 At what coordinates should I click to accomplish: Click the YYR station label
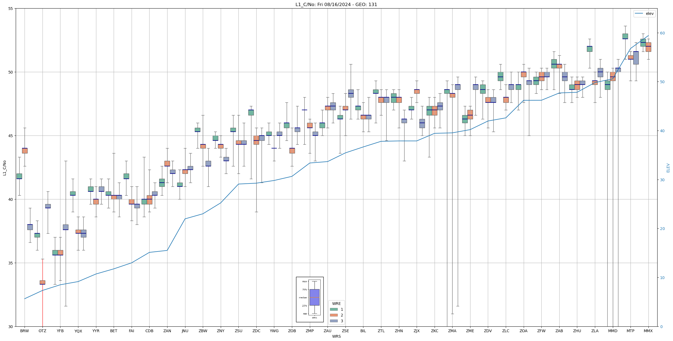click(x=96, y=331)
